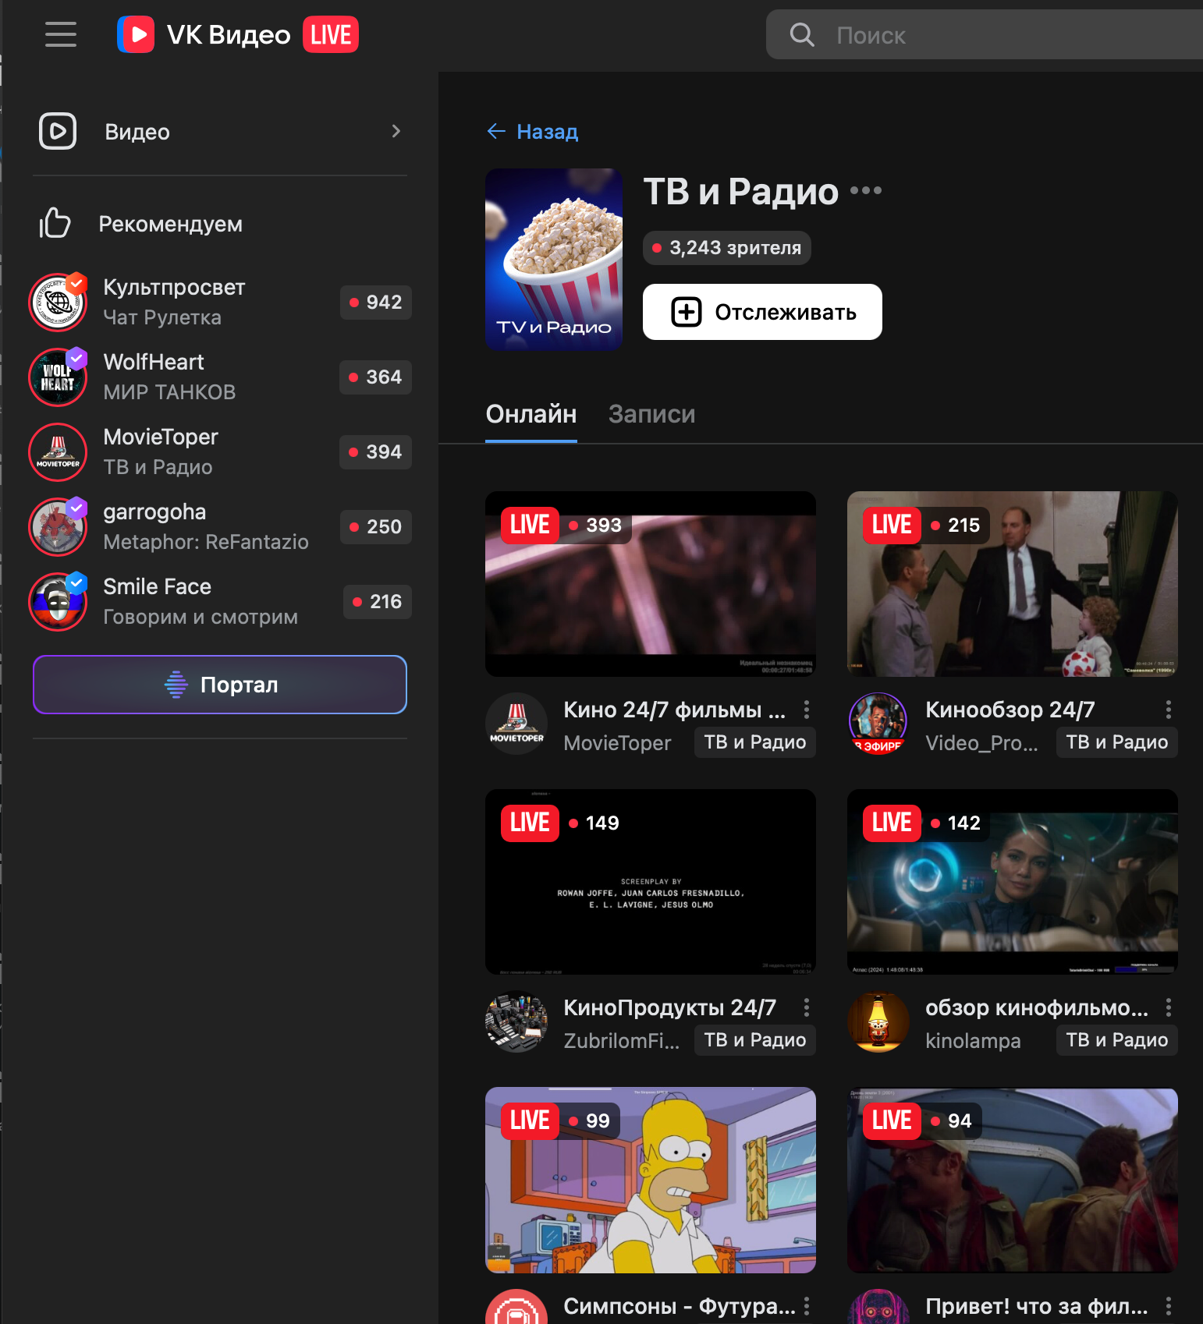Expand the Видео section chevron
Screen dimensions: 1203x1324
396,131
